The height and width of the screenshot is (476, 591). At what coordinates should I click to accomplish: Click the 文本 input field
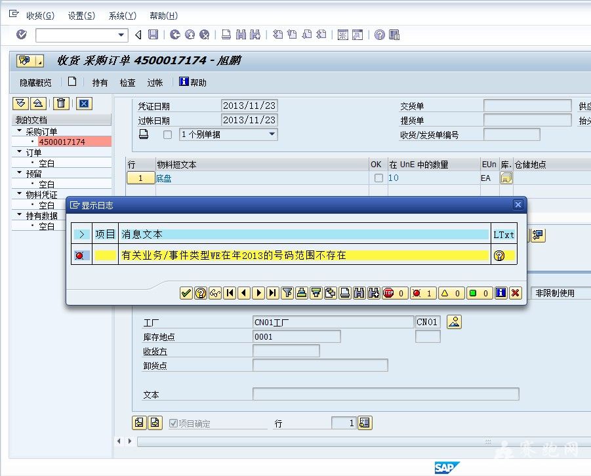(x=386, y=394)
